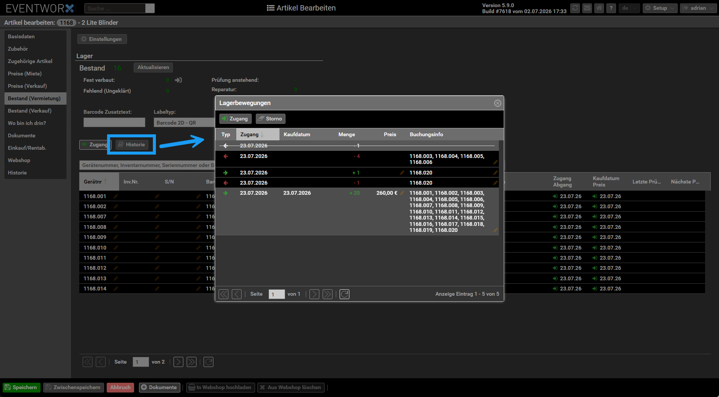Edit booking info of the +20 row
The image size is (719, 397).
point(495,230)
